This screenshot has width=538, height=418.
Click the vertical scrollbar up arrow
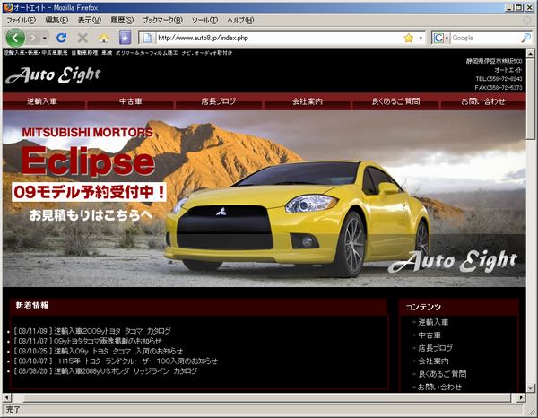(531, 54)
